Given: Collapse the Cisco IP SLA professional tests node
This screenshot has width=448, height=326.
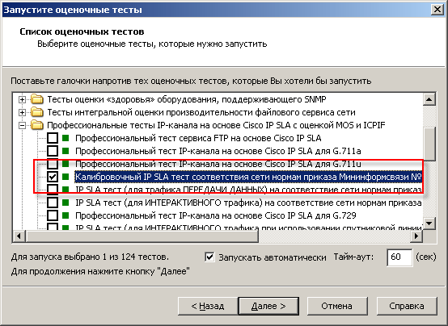Looking at the screenshot, I should (22, 126).
